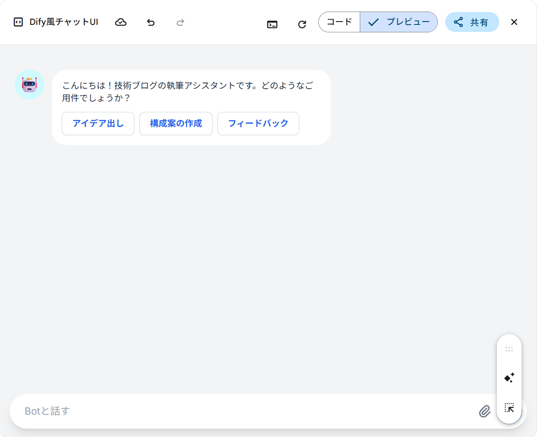Choose the アイデア出し suggestion button
Viewport: 537px width, 437px height.
coord(98,124)
